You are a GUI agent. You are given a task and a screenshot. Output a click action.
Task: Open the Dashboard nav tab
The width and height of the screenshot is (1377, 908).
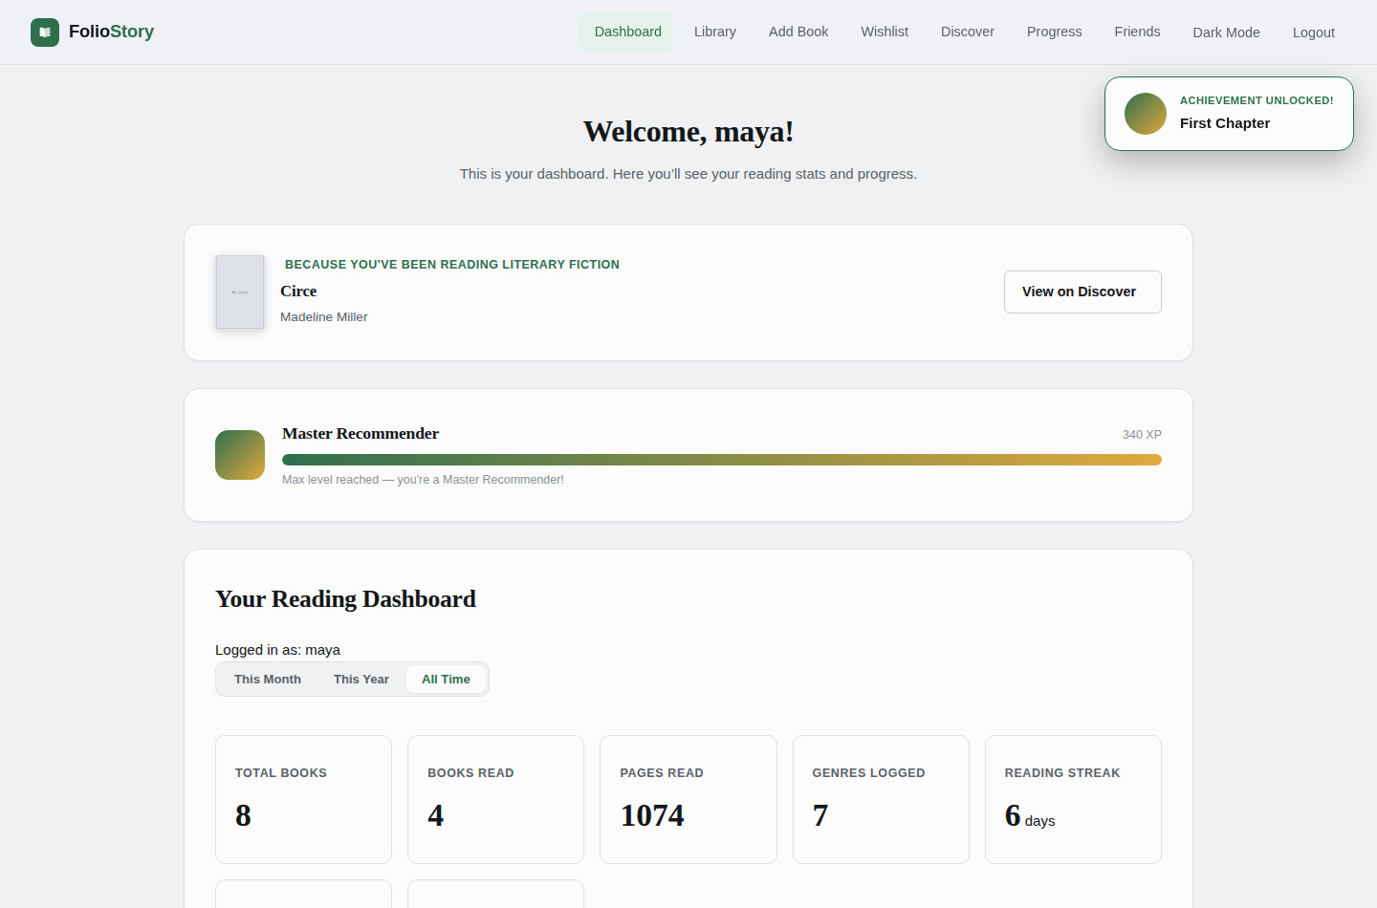(x=627, y=32)
